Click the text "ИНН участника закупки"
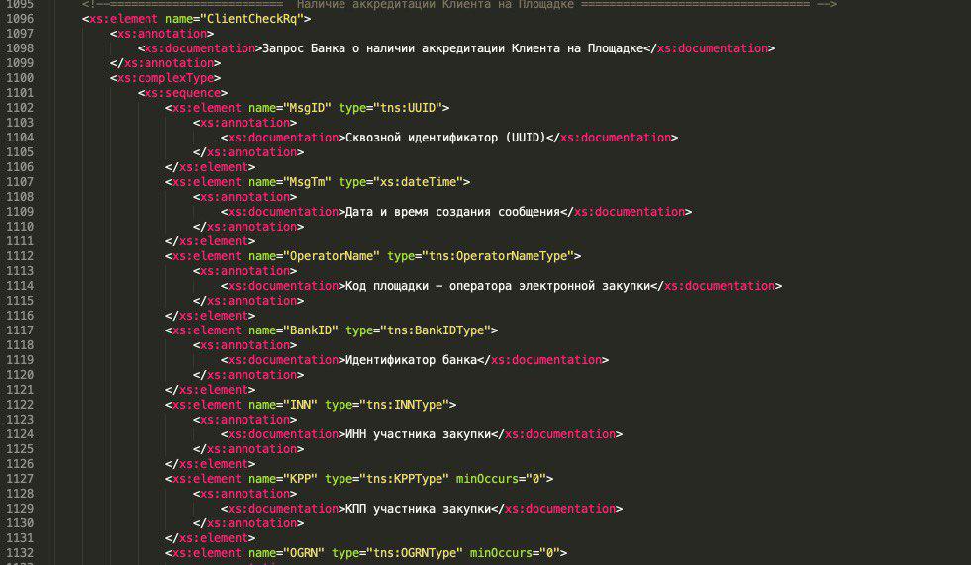The image size is (971, 565). click(418, 434)
